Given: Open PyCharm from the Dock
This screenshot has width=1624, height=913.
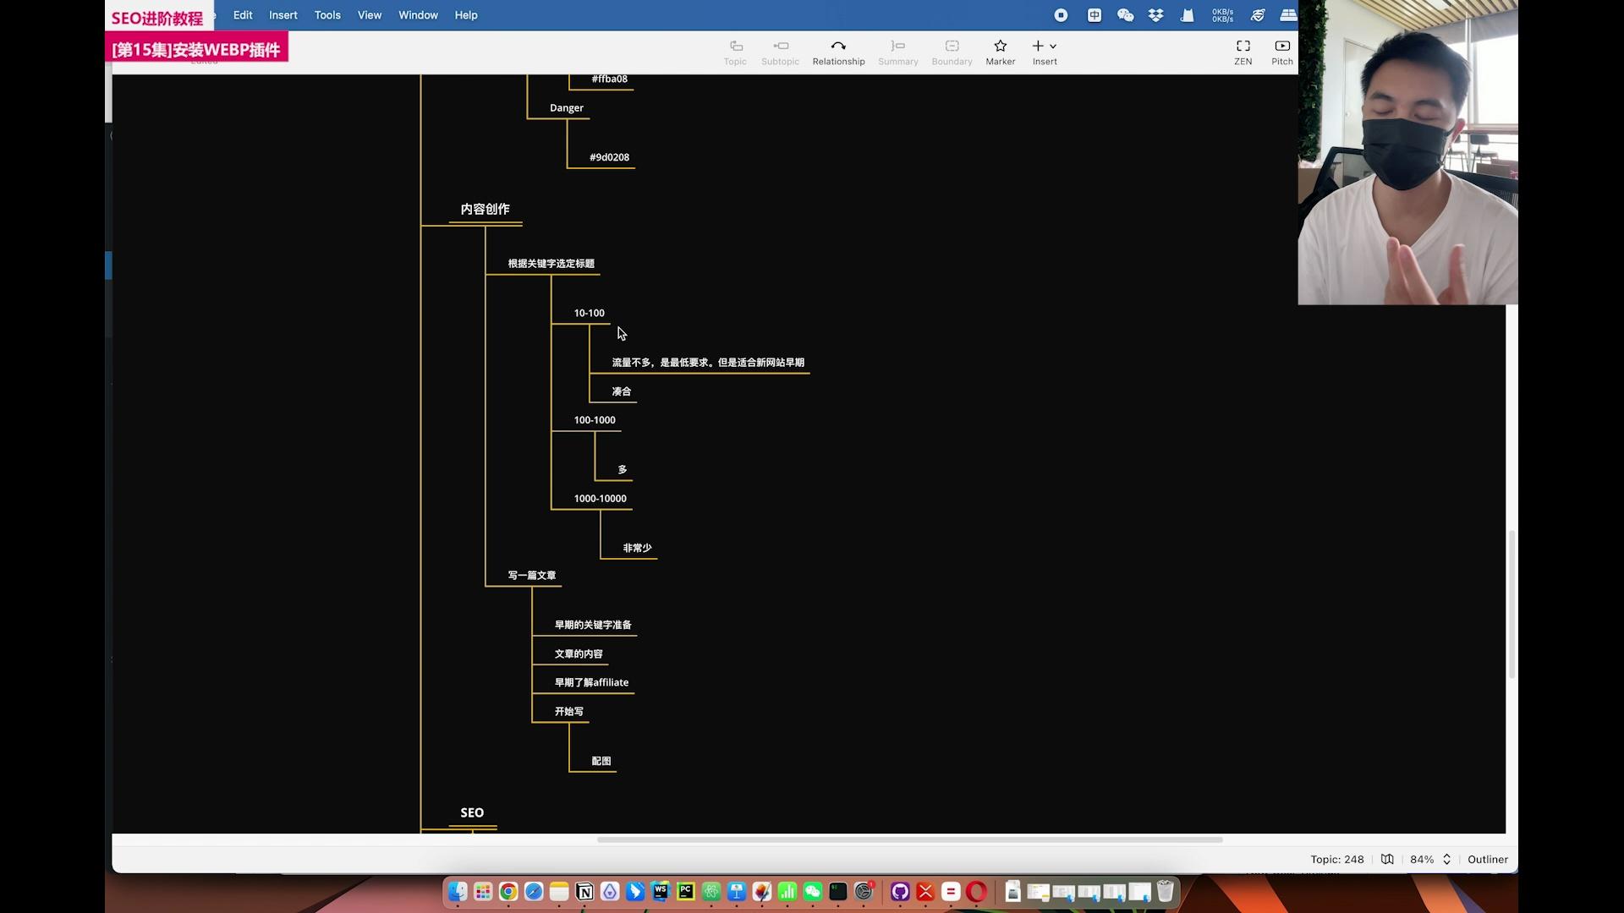Looking at the screenshot, I should point(686,891).
